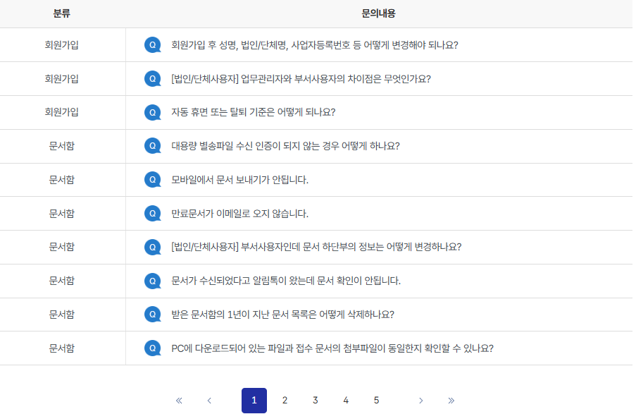Image resolution: width=636 pixels, height=414 pixels.
Task: Open question 만료문서가 이메일로 오지 않습니다.
Action: 239,214
